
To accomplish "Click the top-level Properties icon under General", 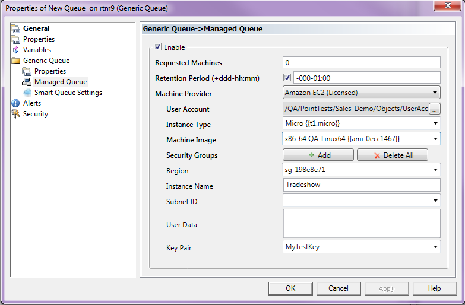I will click(x=15, y=39).
